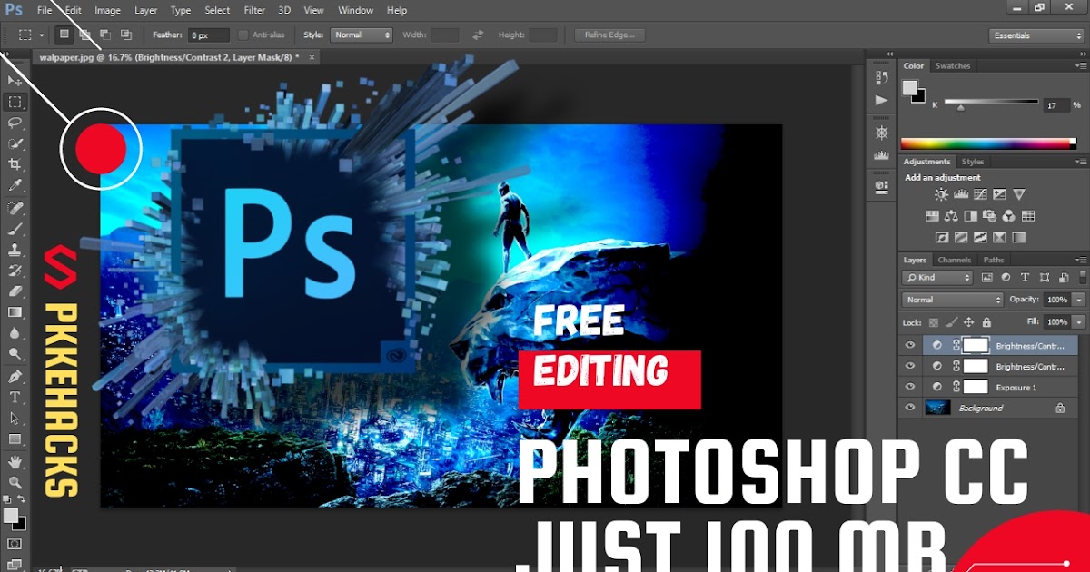Viewport: 1090px width, 572px height.
Task: Choose Subtract from selection mode button
Action: (105, 35)
